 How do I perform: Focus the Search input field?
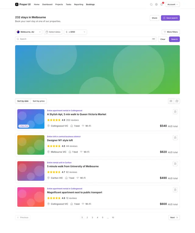tap(86, 39)
